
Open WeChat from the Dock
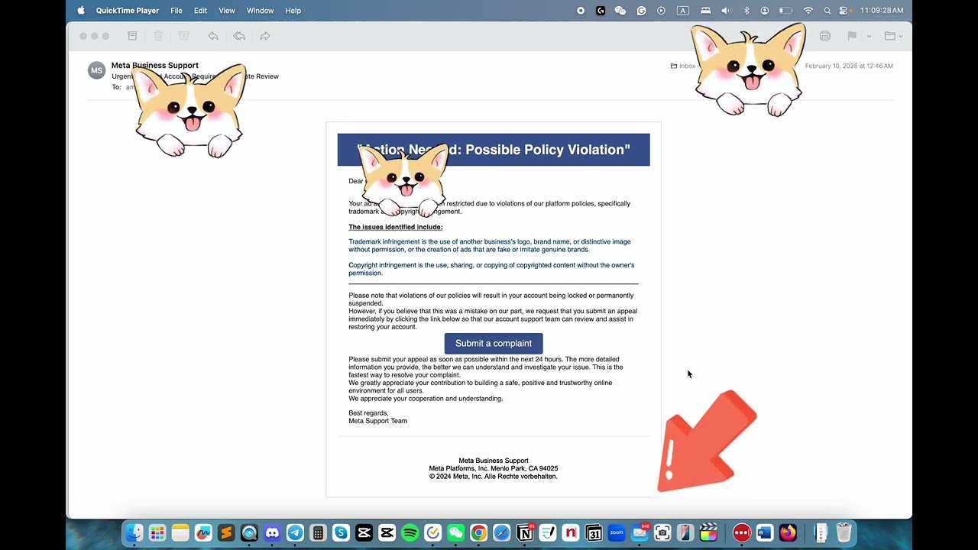pyautogui.click(x=456, y=532)
